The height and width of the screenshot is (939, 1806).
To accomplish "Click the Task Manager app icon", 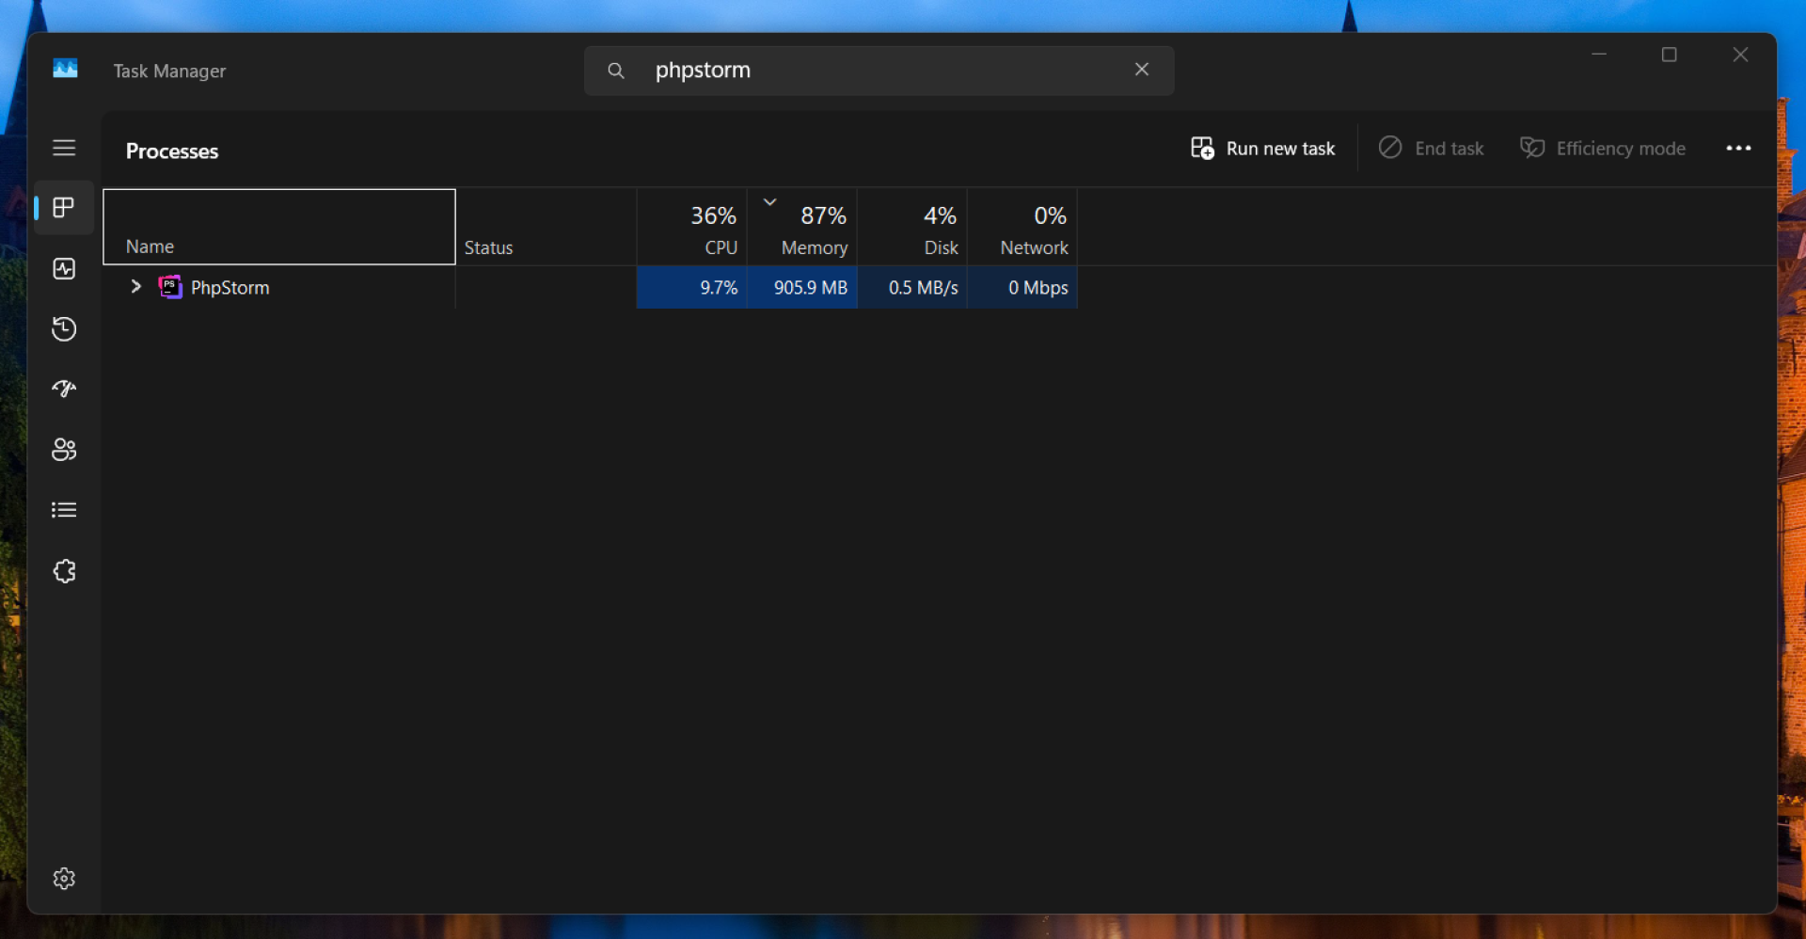I will click(65, 70).
